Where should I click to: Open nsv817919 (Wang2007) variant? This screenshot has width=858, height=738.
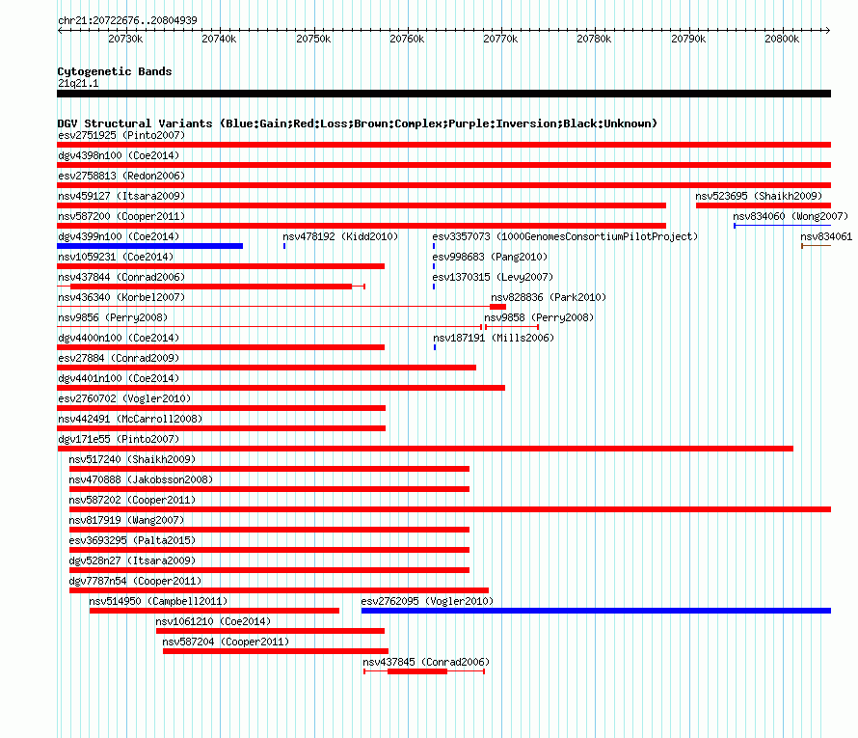(126, 520)
